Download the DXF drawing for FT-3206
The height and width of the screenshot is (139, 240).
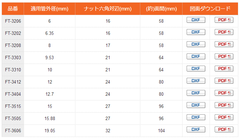196,20
